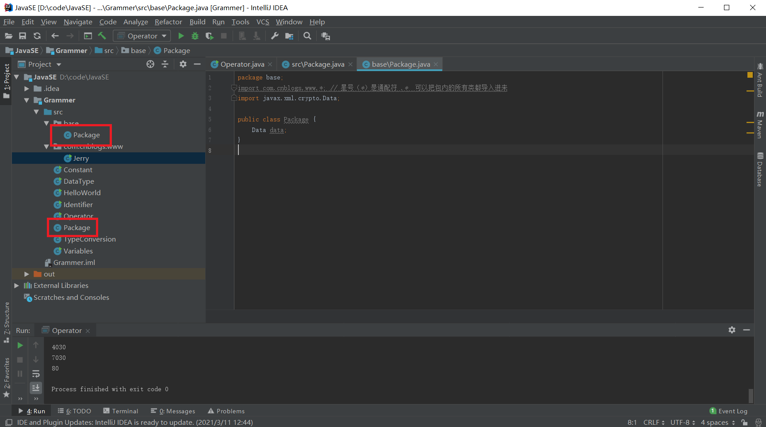Click the Grammer breadcrumb in navigation bar
This screenshot has height=427, width=766.
(67, 51)
